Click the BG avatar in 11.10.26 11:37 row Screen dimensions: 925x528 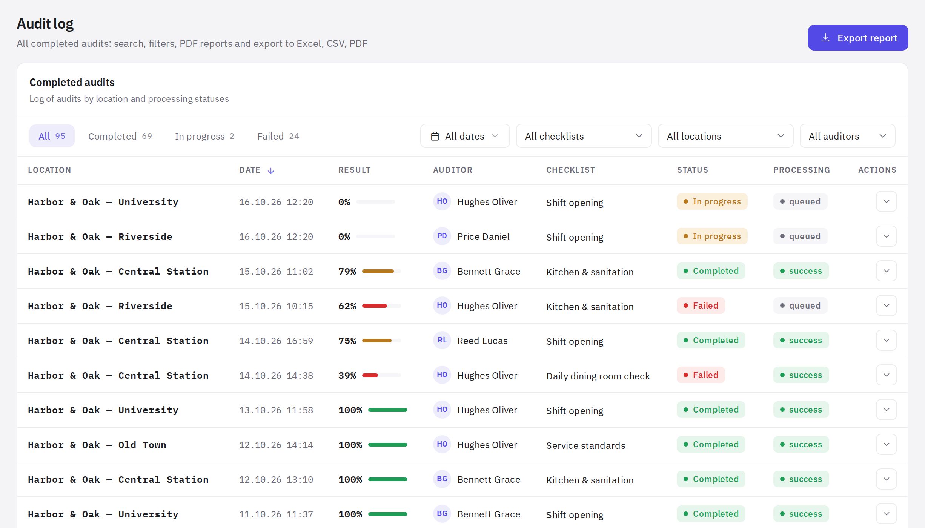442,514
